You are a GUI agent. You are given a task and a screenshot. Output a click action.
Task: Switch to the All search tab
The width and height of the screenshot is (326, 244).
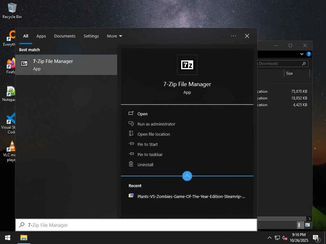tap(25, 36)
